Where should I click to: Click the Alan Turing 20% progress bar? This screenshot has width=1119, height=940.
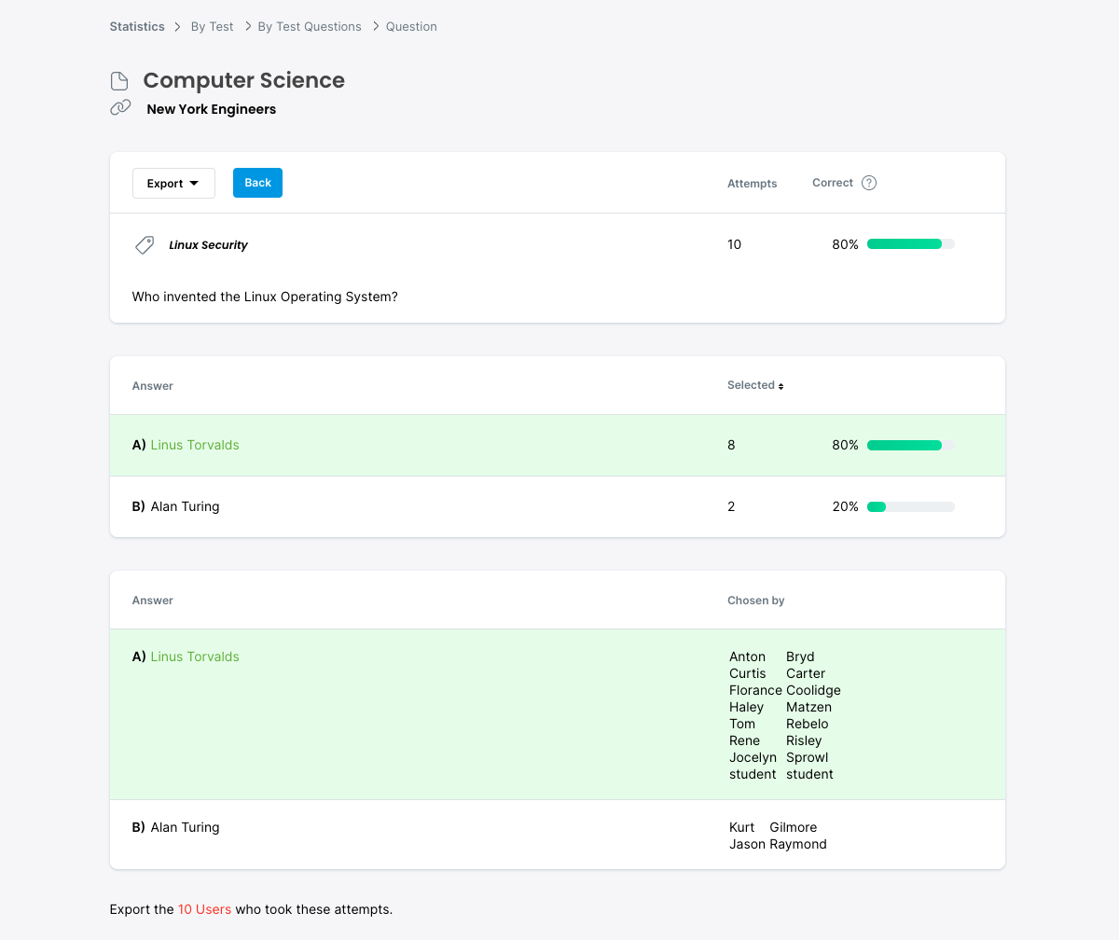click(x=910, y=507)
